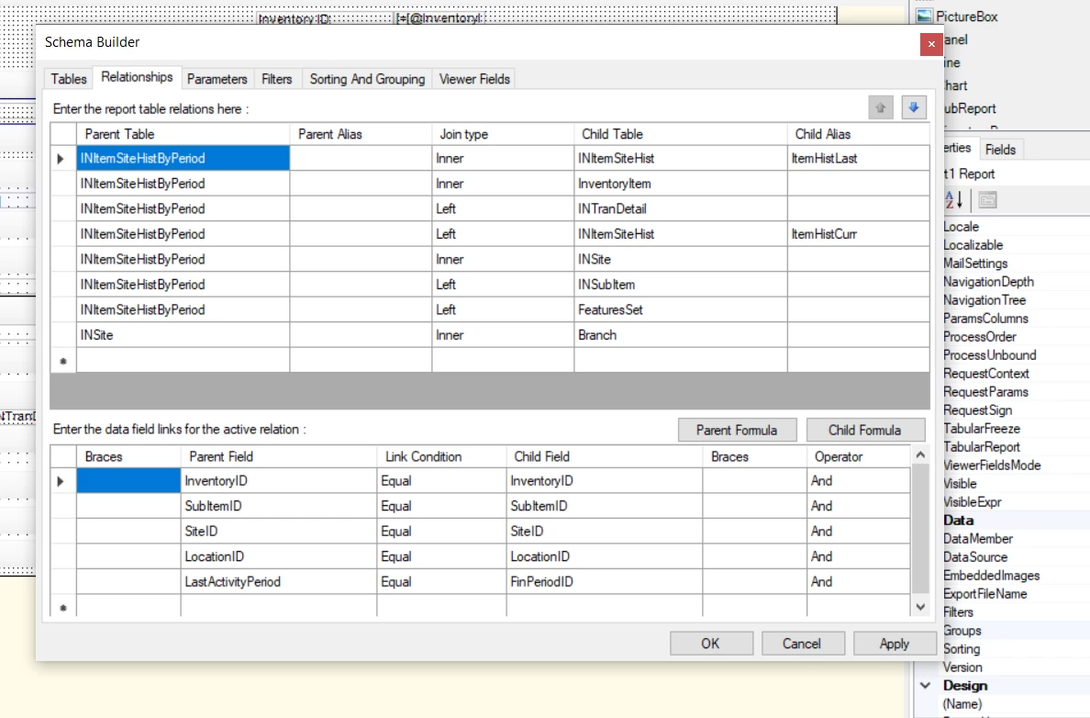Click Left join type of INTranDetail row

click(x=503, y=208)
